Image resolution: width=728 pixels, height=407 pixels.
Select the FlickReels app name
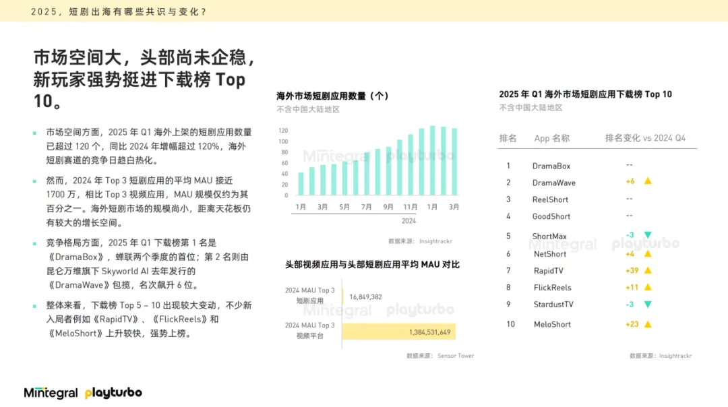click(x=553, y=288)
